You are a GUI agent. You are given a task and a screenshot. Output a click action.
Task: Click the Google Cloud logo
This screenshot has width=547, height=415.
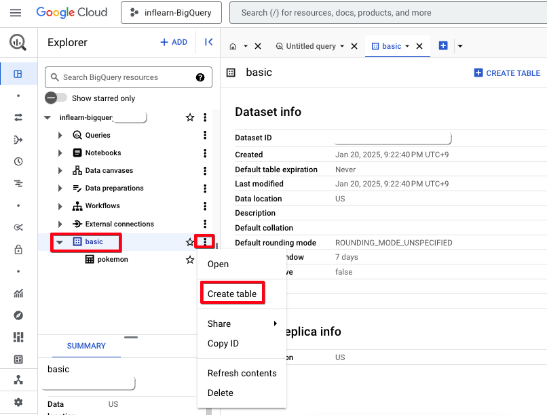click(x=71, y=12)
